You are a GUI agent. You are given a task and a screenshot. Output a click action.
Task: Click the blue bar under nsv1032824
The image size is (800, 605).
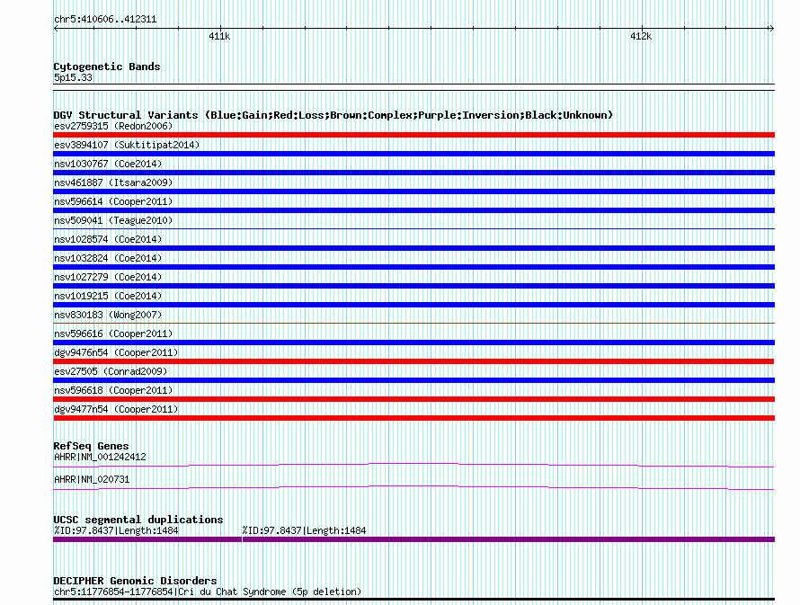point(413,267)
